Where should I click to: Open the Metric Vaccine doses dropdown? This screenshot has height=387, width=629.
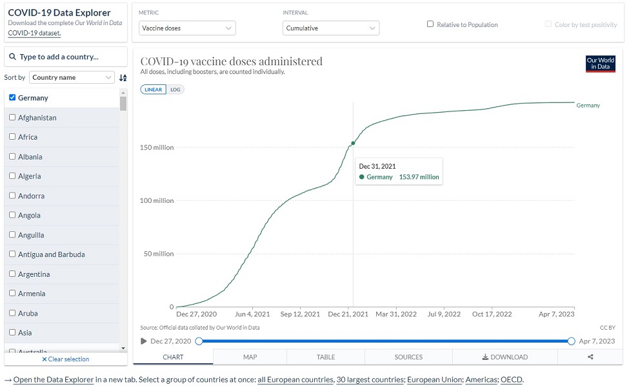click(x=187, y=28)
